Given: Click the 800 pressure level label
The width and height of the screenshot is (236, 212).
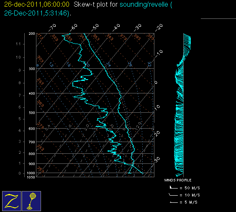Looking at the screenshot, I should [x=32, y=154].
